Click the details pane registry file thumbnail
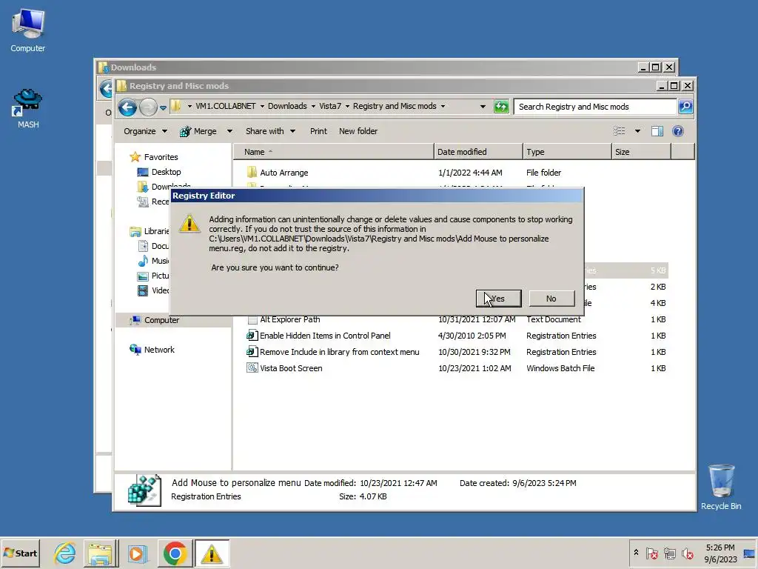 pos(144,490)
